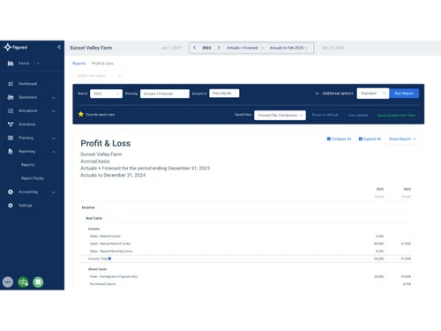The height and width of the screenshot is (331, 441).
Task: Click the Settings gear icon
Action: [11, 206]
